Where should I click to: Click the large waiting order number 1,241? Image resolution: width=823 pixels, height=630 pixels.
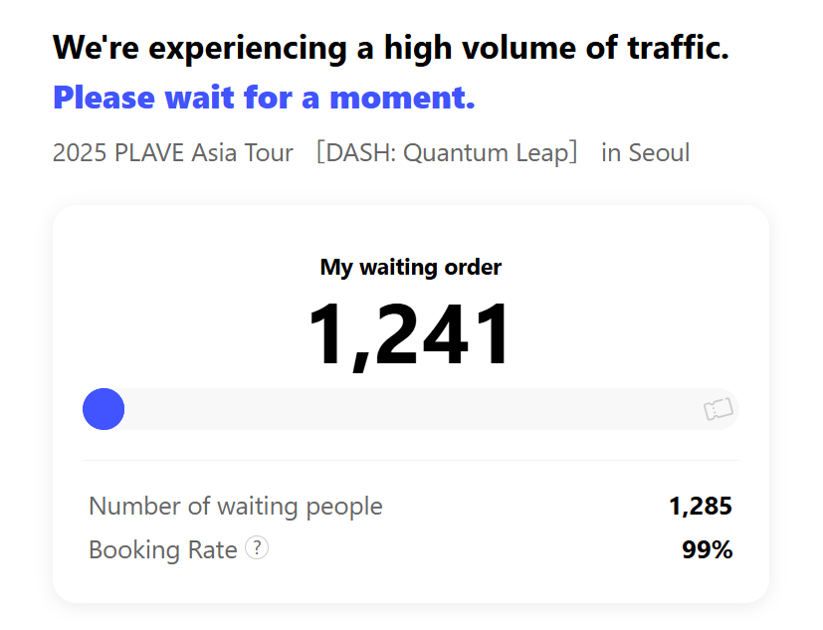(x=409, y=333)
